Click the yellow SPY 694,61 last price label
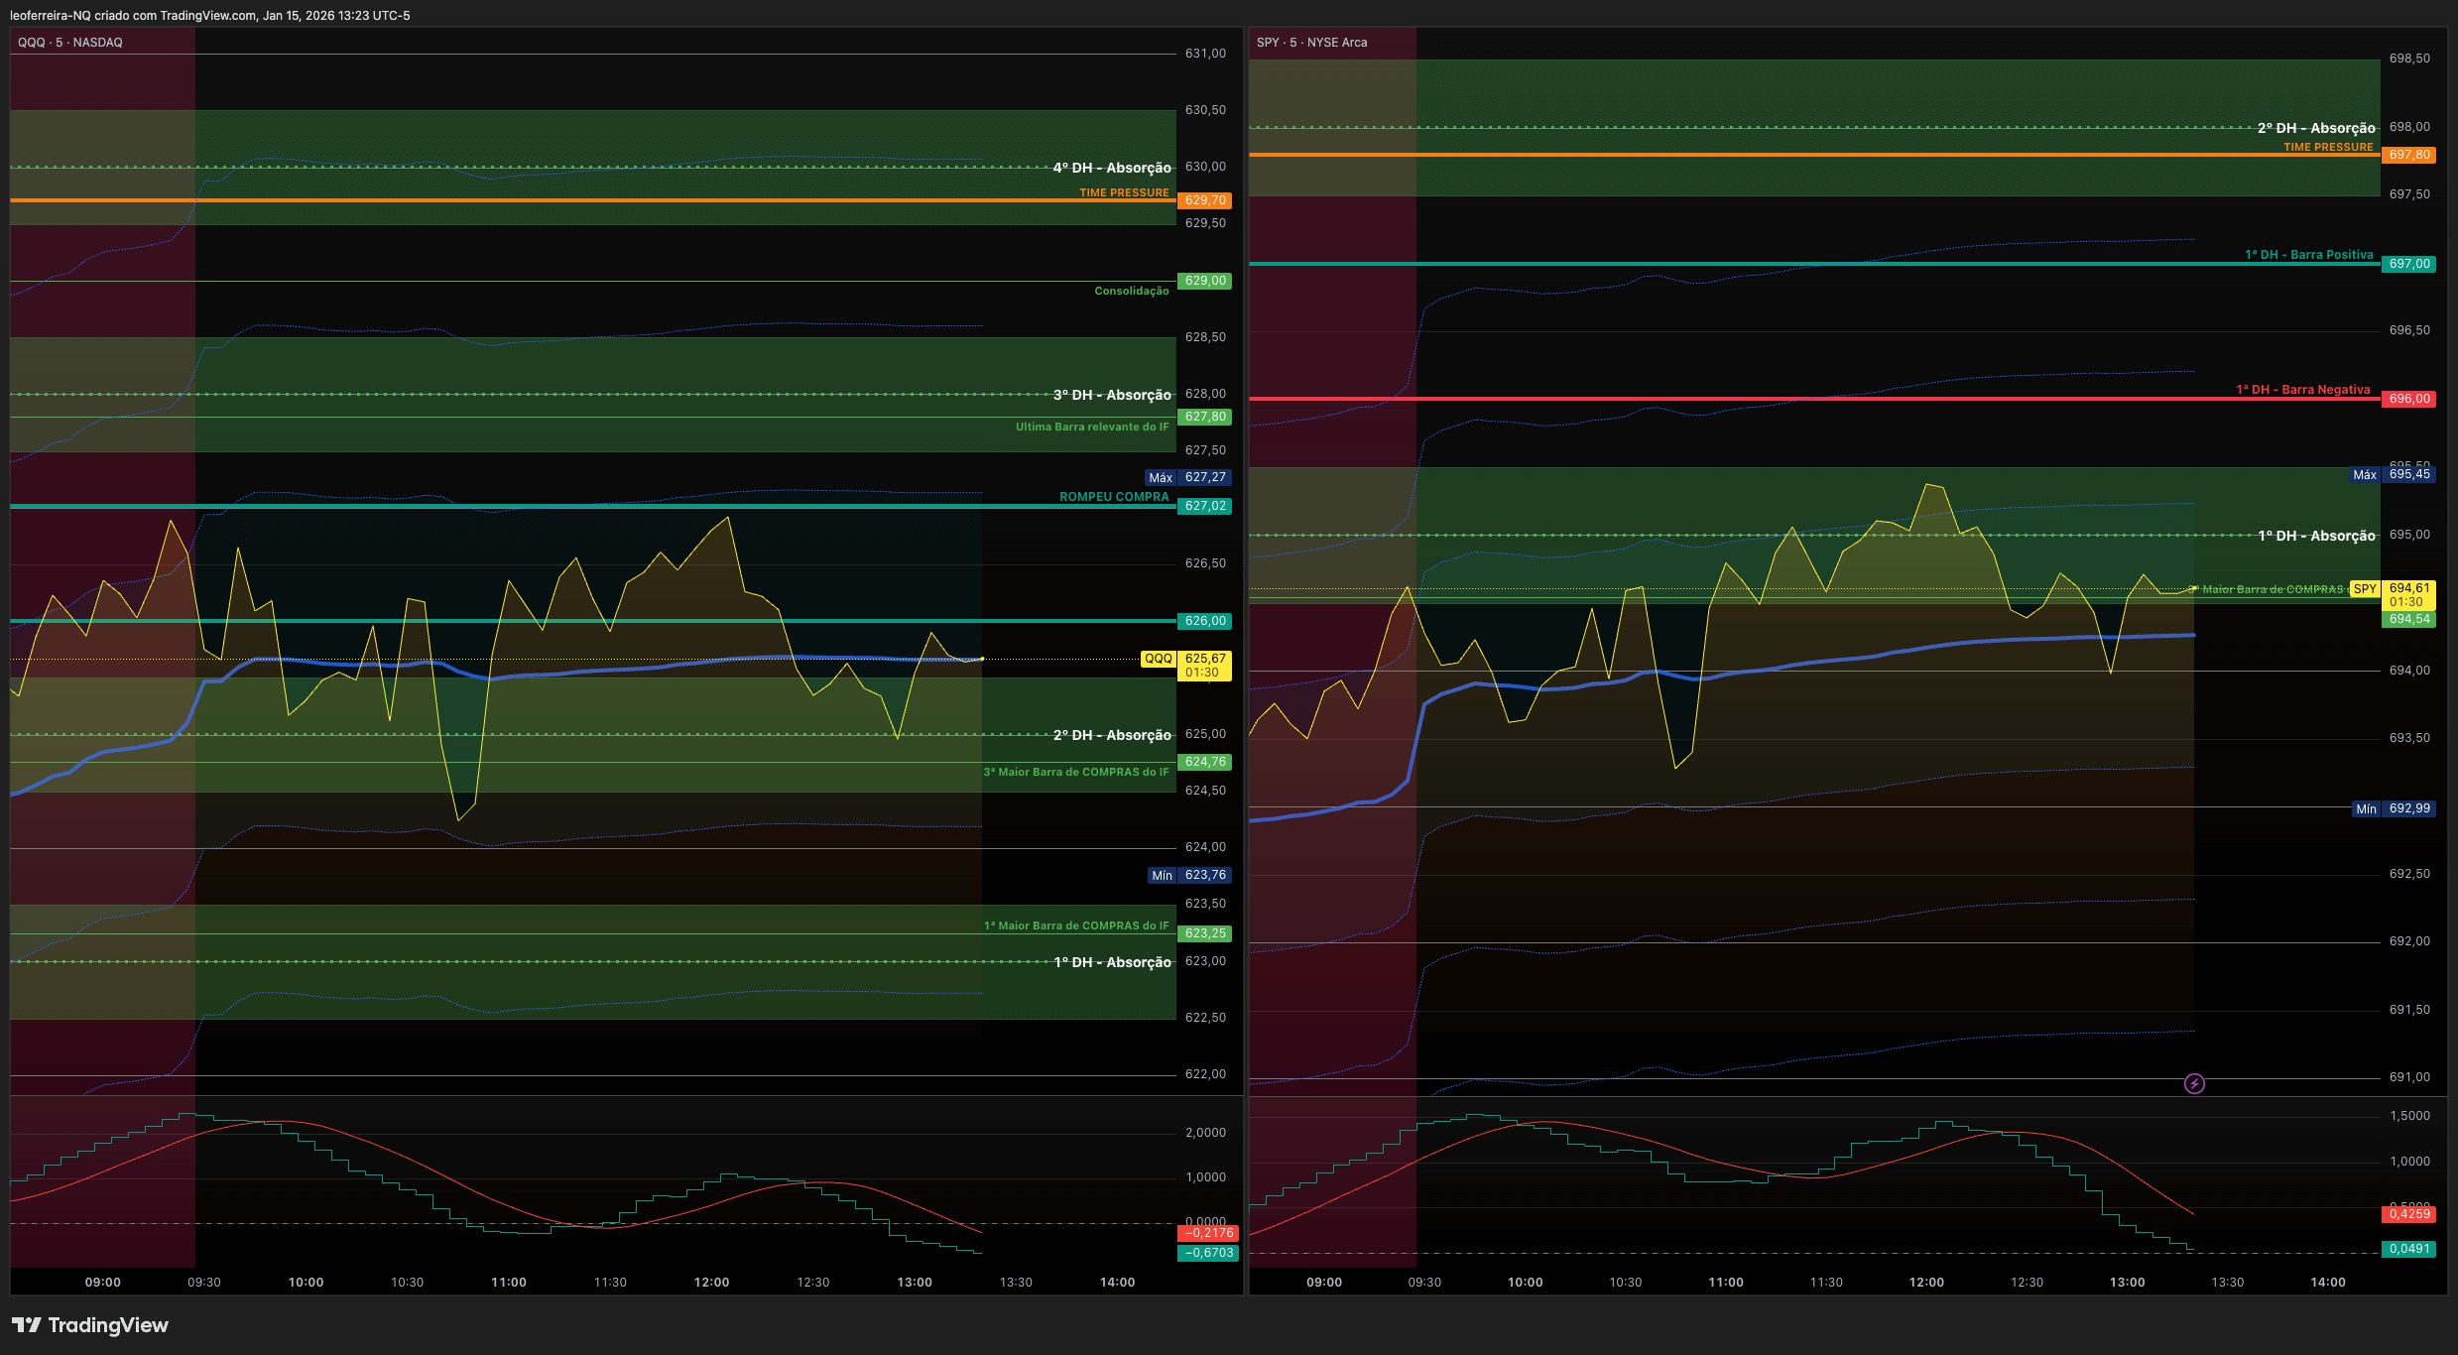Screen dimensions: 2458x1355 click(2393, 595)
